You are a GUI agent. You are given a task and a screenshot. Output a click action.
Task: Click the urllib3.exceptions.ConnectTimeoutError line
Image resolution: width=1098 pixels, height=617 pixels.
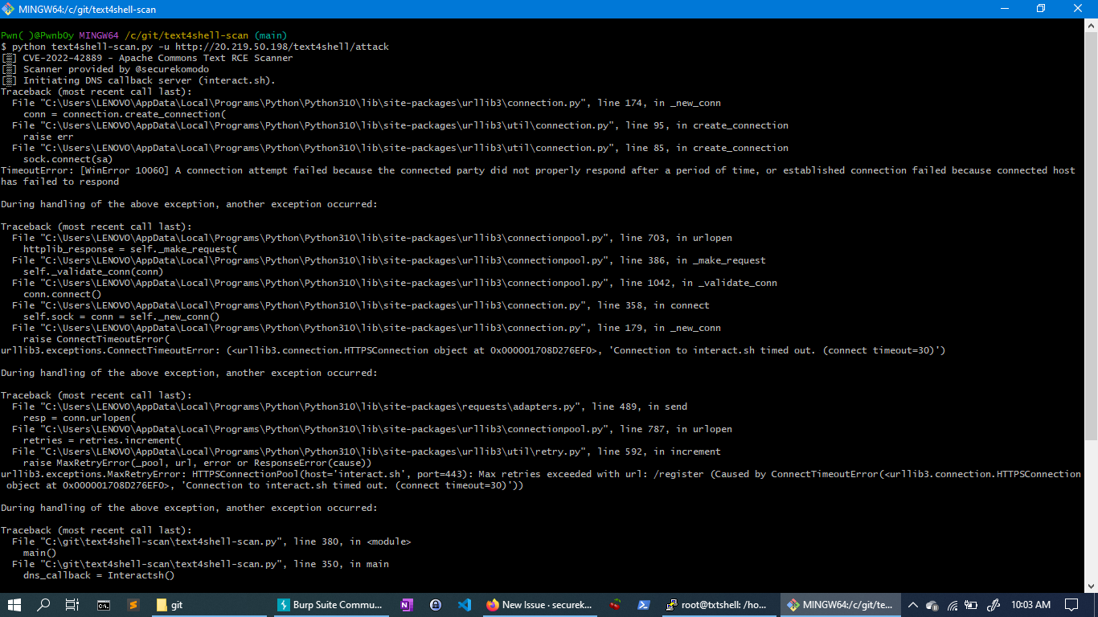point(473,350)
